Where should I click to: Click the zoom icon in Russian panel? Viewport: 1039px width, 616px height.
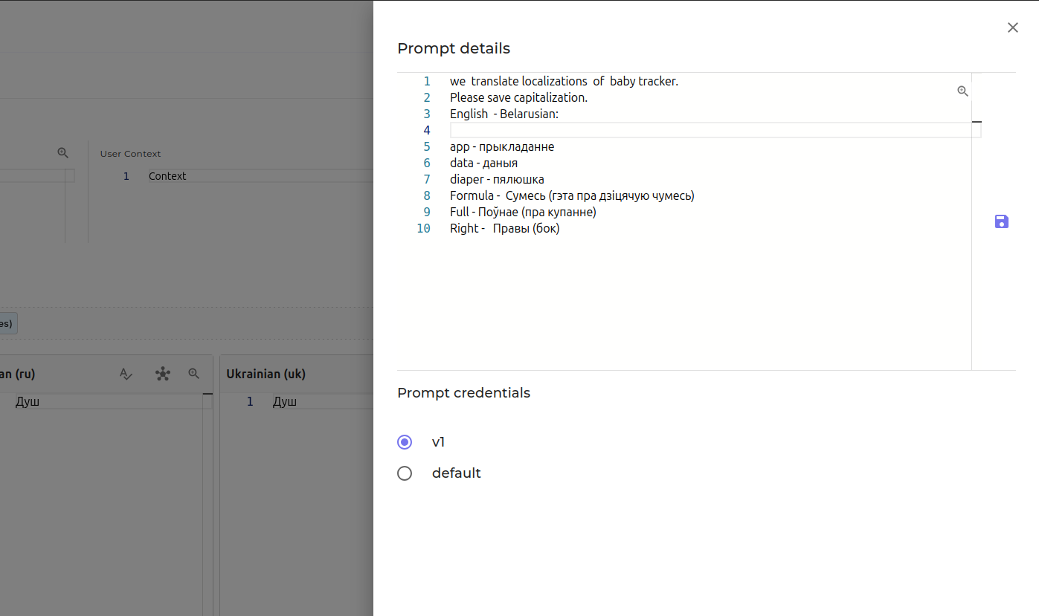(x=194, y=374)
